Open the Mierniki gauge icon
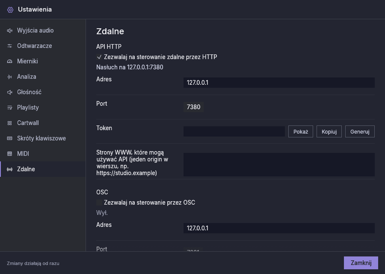The width and height of the screenshot is (385, 274). (9, 61)
